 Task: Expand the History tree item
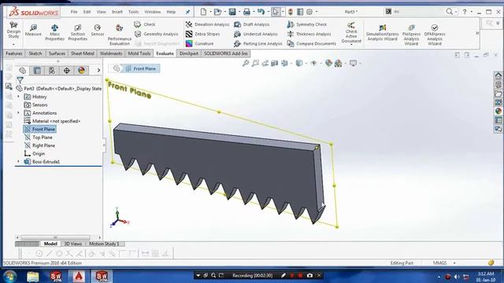click(x=18, y=97)
